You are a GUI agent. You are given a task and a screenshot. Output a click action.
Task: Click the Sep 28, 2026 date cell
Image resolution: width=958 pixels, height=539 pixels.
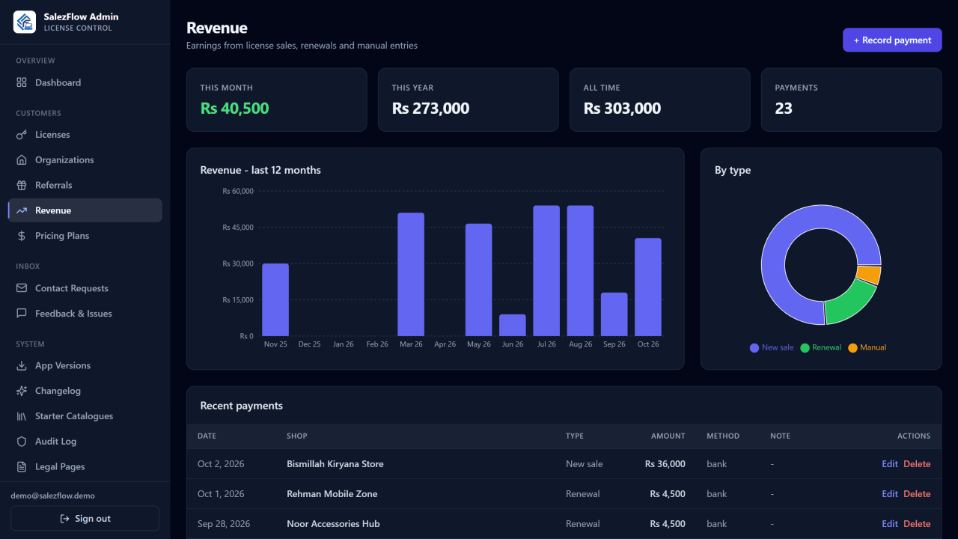point(224,524)
